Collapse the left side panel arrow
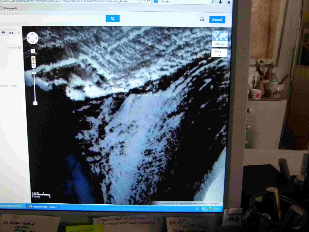 point(19,32)
